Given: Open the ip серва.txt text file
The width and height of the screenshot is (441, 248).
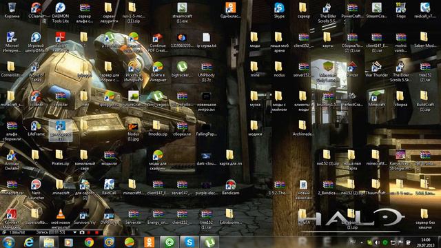Looking at the screenshot, I should (x=206, y=40).
